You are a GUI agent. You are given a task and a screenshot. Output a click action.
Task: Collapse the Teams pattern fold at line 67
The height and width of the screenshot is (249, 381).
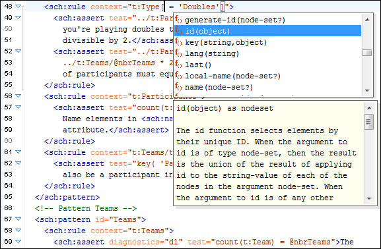click(18, 219)
